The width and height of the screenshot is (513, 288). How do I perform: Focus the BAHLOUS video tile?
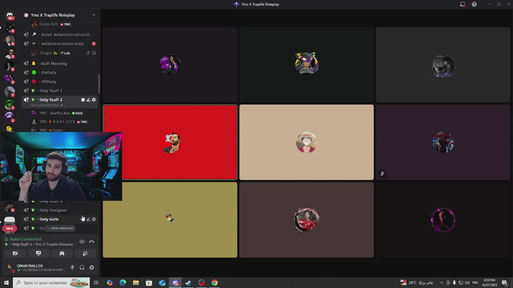coord(307,65)
